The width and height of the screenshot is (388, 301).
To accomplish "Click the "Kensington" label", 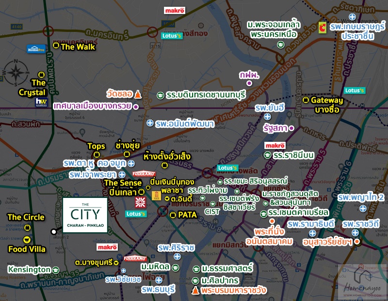I will [x=29, y=270].
